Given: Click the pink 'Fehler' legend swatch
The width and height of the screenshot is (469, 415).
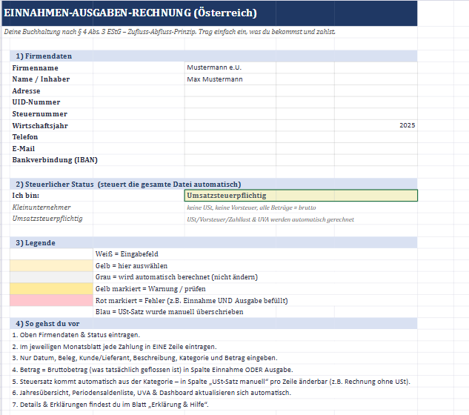Looking at the screenshot, I should pyautogui.click(x=51, y=300).
